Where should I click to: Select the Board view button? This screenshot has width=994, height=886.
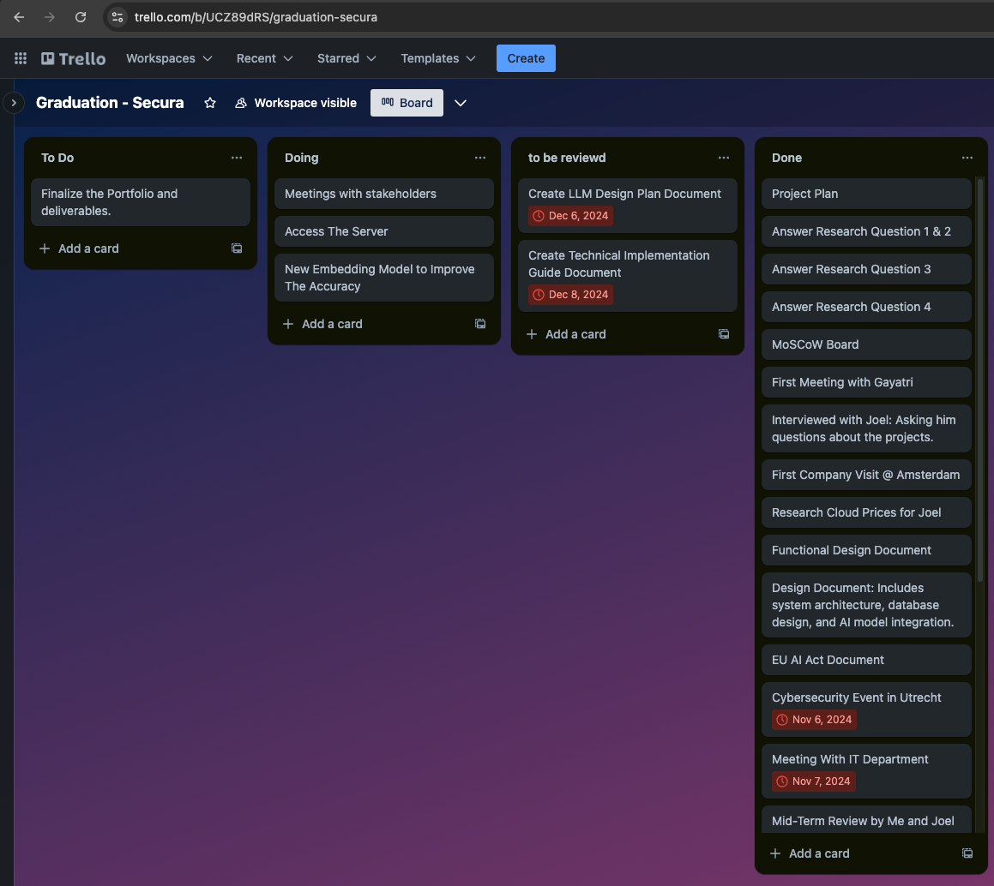pyautogui.click(x=407, y=103)
